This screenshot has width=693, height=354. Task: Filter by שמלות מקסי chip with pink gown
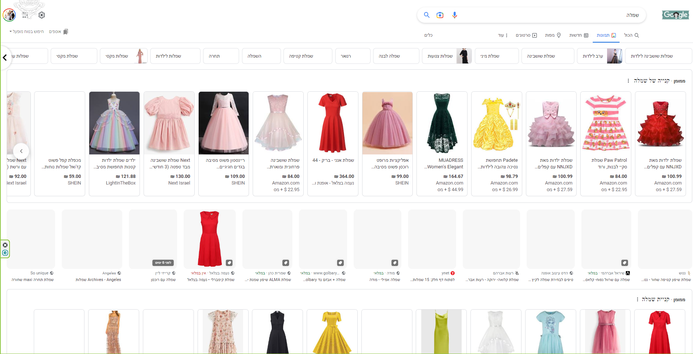[x=124, y=56]
